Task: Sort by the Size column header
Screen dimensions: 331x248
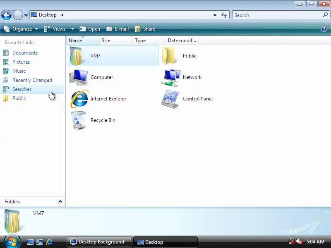Action: pos(116,40)
